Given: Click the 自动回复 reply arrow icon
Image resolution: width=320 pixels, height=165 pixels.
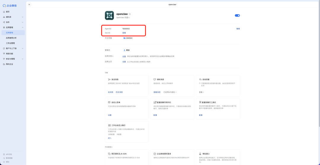Looking at the screenshot, I should (200, 80).
